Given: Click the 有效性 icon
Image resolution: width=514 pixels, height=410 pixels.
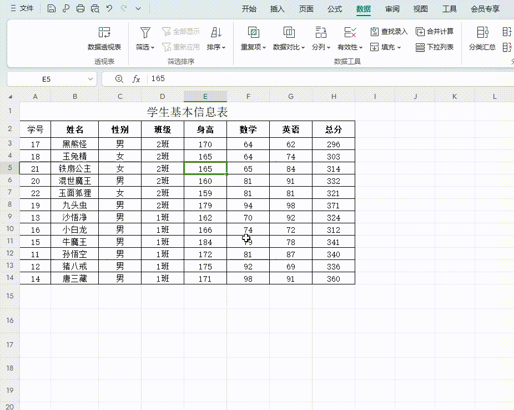Looking at the screenshot, I should pyautogui.click(x=350, y=32).
